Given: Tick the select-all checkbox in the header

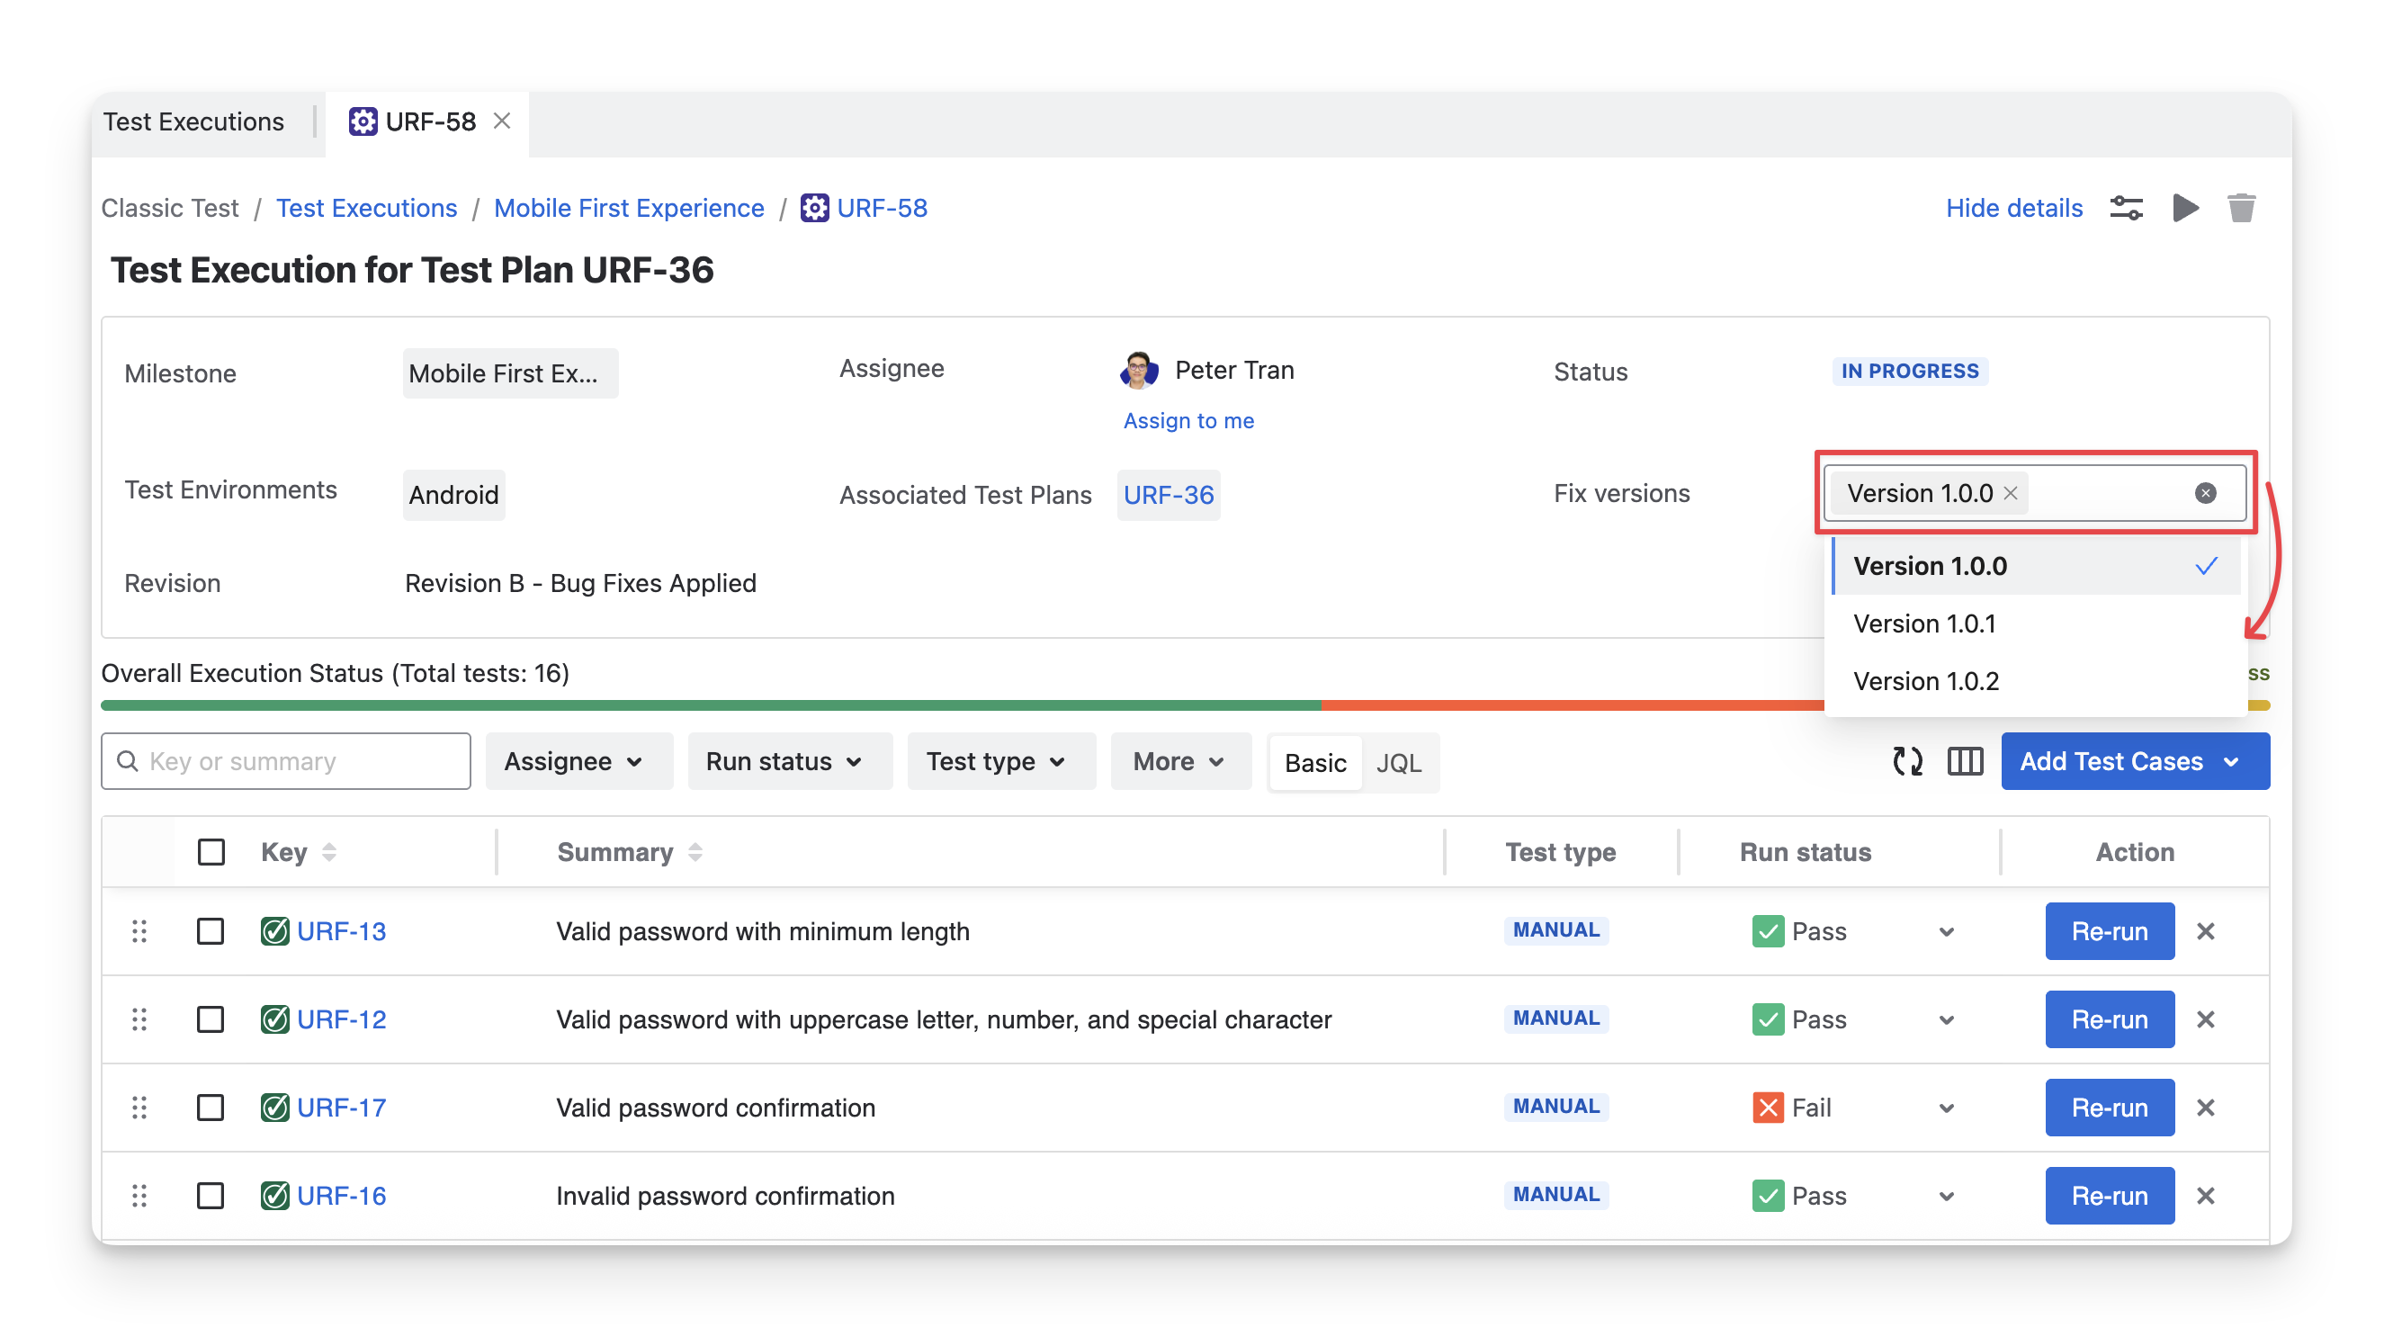Looking at the screenshot, I should pos(211,852).
